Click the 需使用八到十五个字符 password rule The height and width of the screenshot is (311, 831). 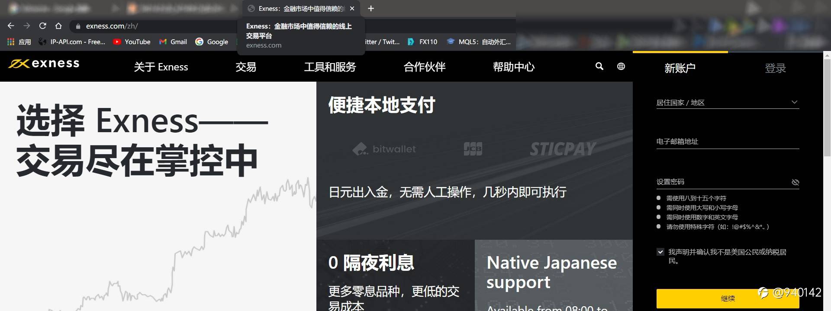(x=696, y=198)
